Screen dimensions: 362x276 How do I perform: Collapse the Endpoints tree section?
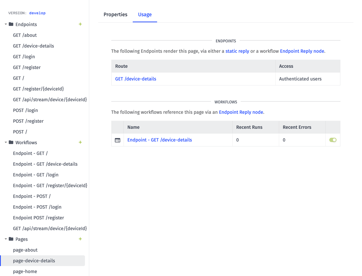6,24
